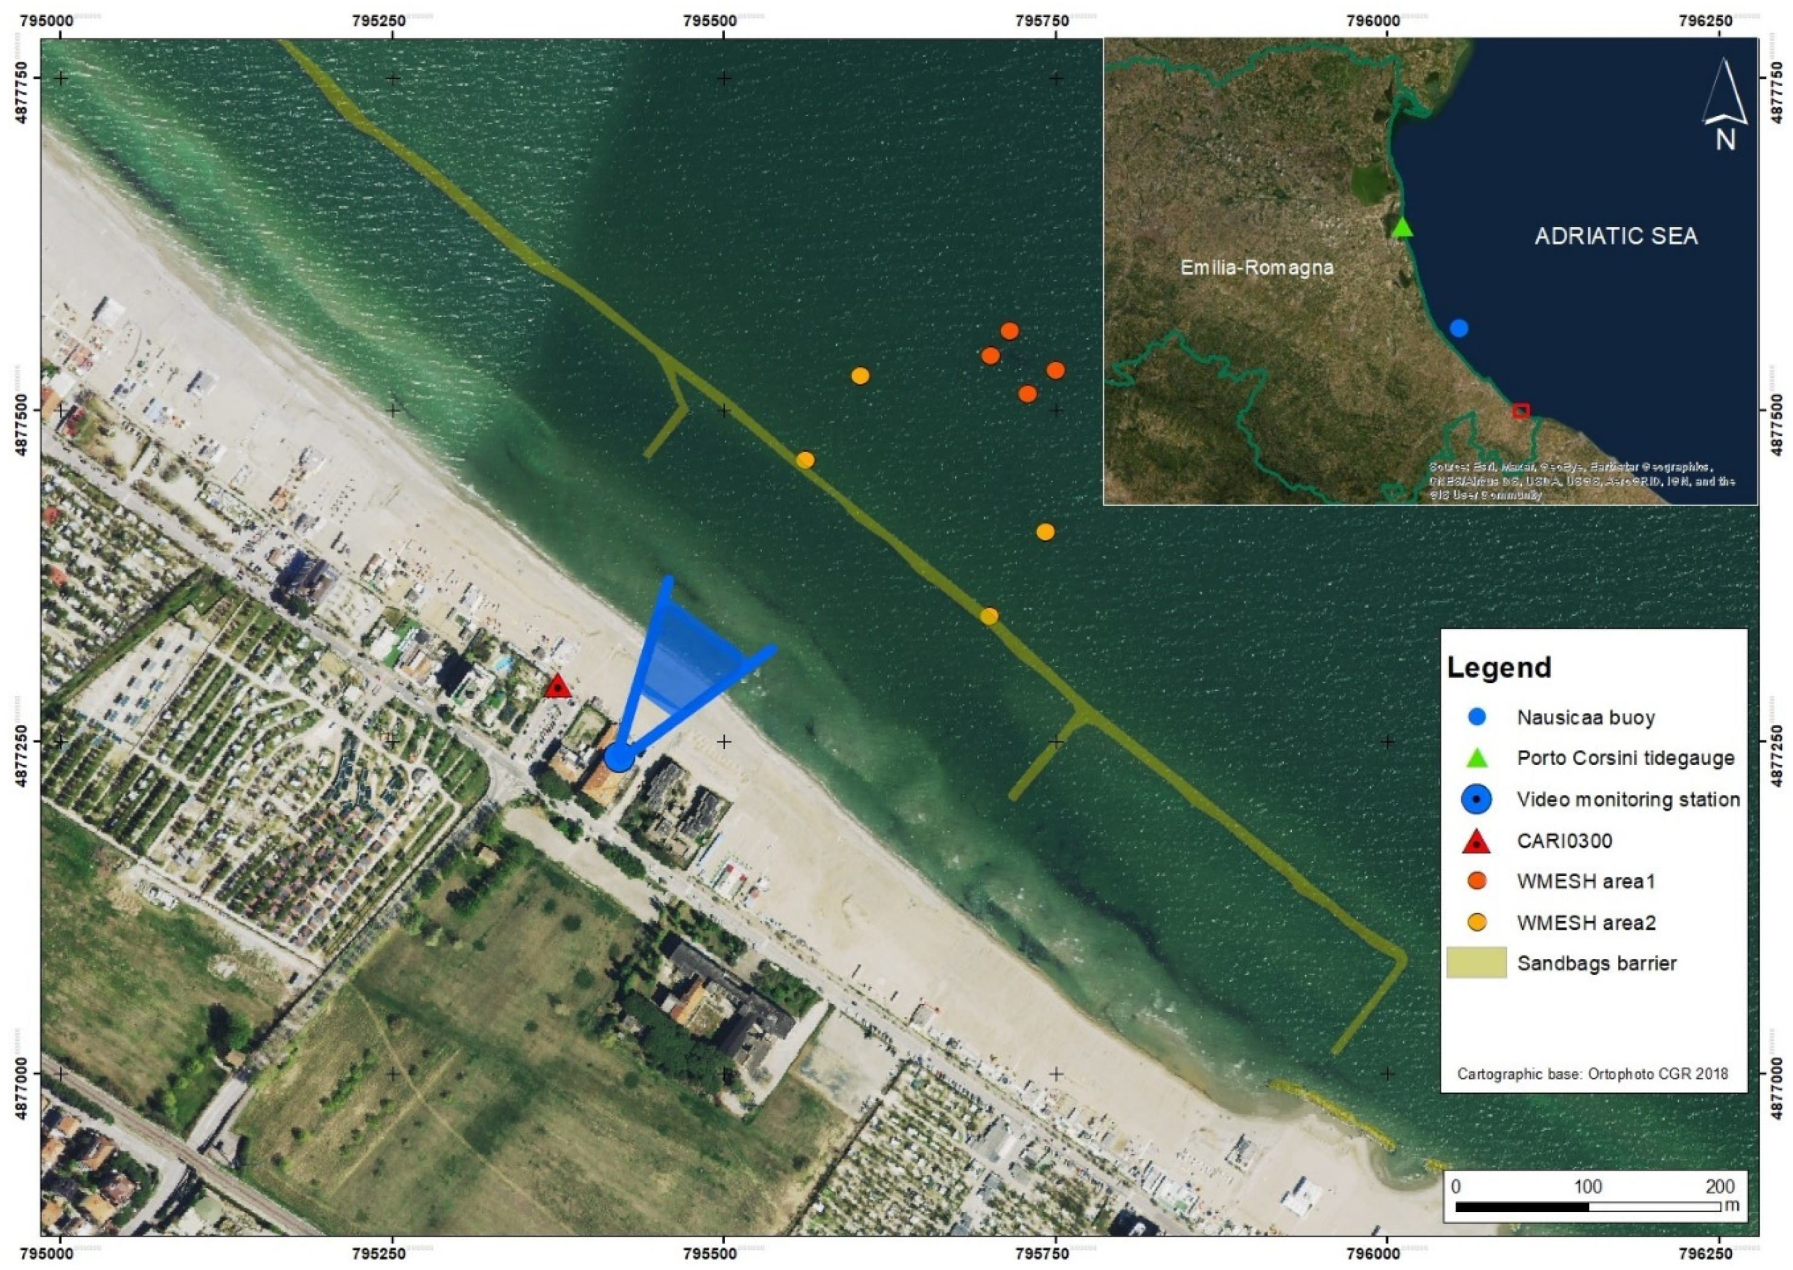Image resolution: width=1793 pixels, height=1270 pixels.
Task: Select the Video monitoring station legend symbol
Action: click(x=1477, y=799)
